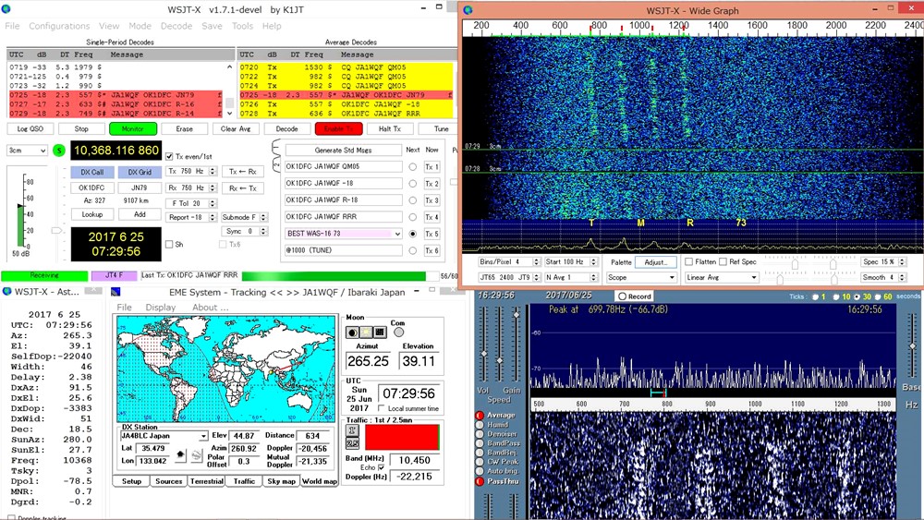This screenshot has height=520, width=924.
Task: Click home-arrow icon in DX Station panel
Action: 181,454
